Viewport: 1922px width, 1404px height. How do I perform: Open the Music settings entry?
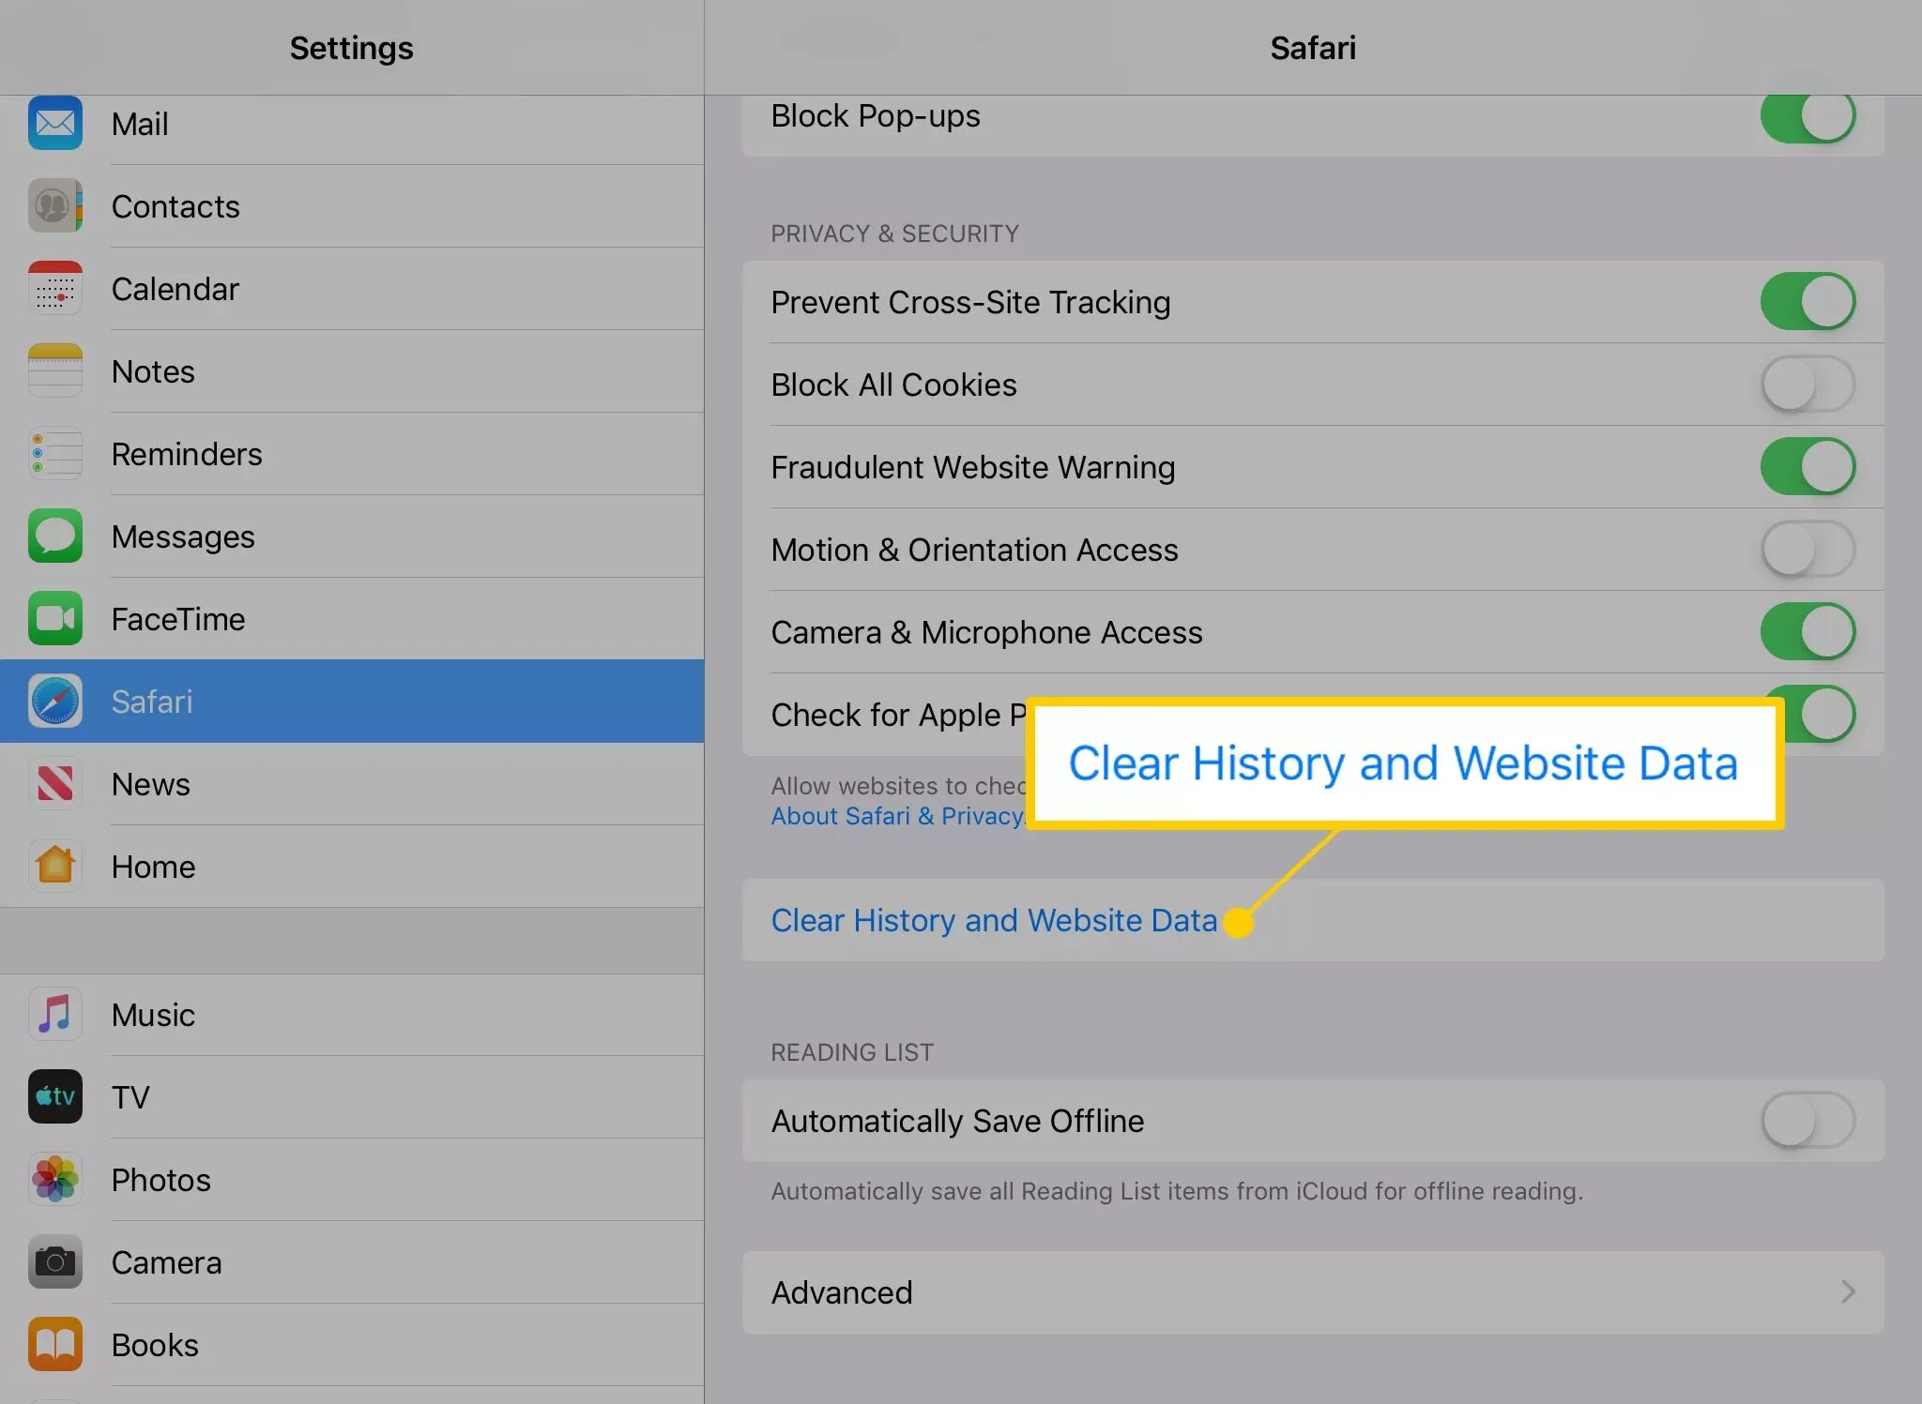[x=352, y=1015]
